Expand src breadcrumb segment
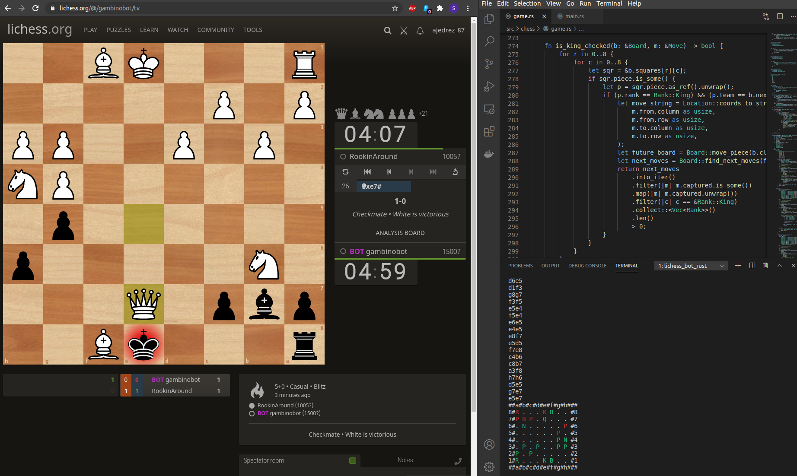The image size is (797, 476). 510,29
